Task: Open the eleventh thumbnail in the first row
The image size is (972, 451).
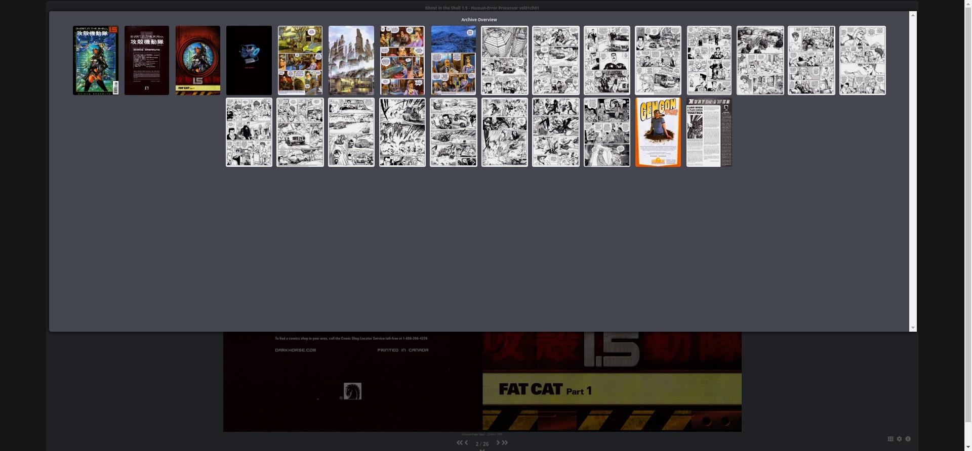Action: tap(607, 60)
